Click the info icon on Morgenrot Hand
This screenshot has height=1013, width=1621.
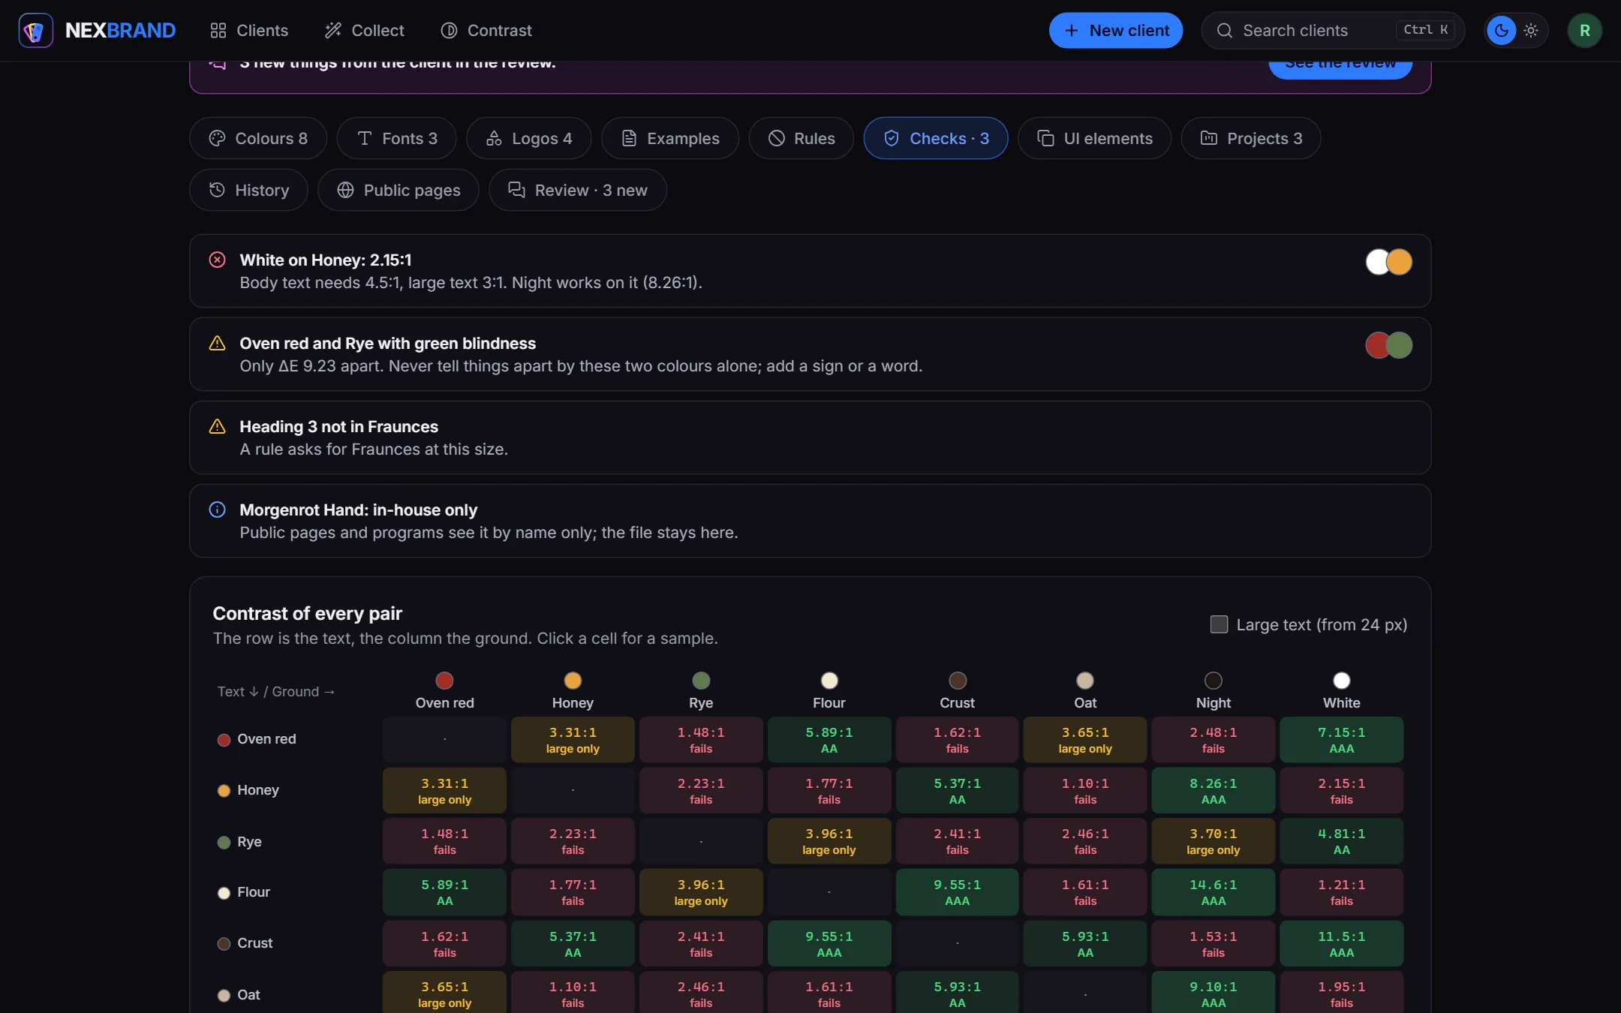click(217, 510)
